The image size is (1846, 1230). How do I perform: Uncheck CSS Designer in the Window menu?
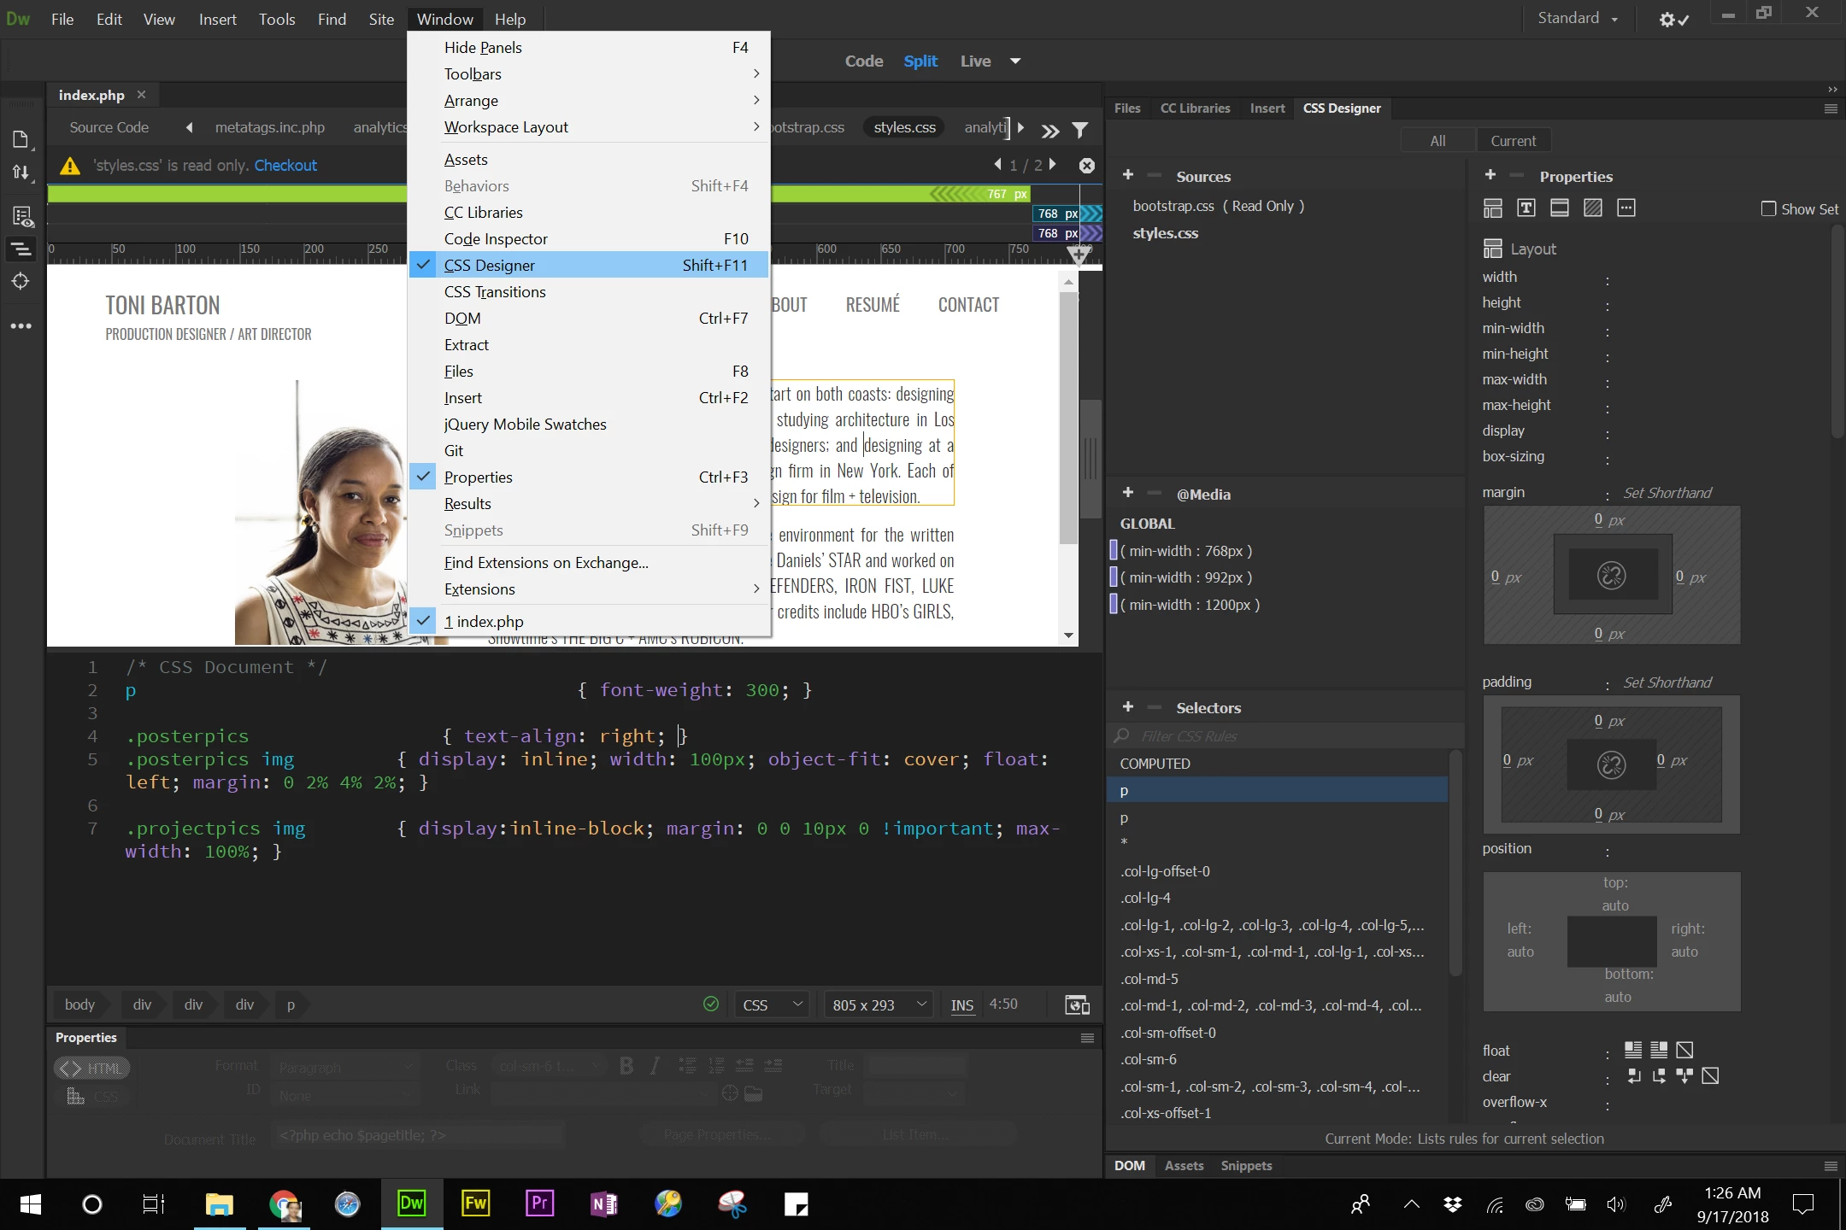coord(489,265)
